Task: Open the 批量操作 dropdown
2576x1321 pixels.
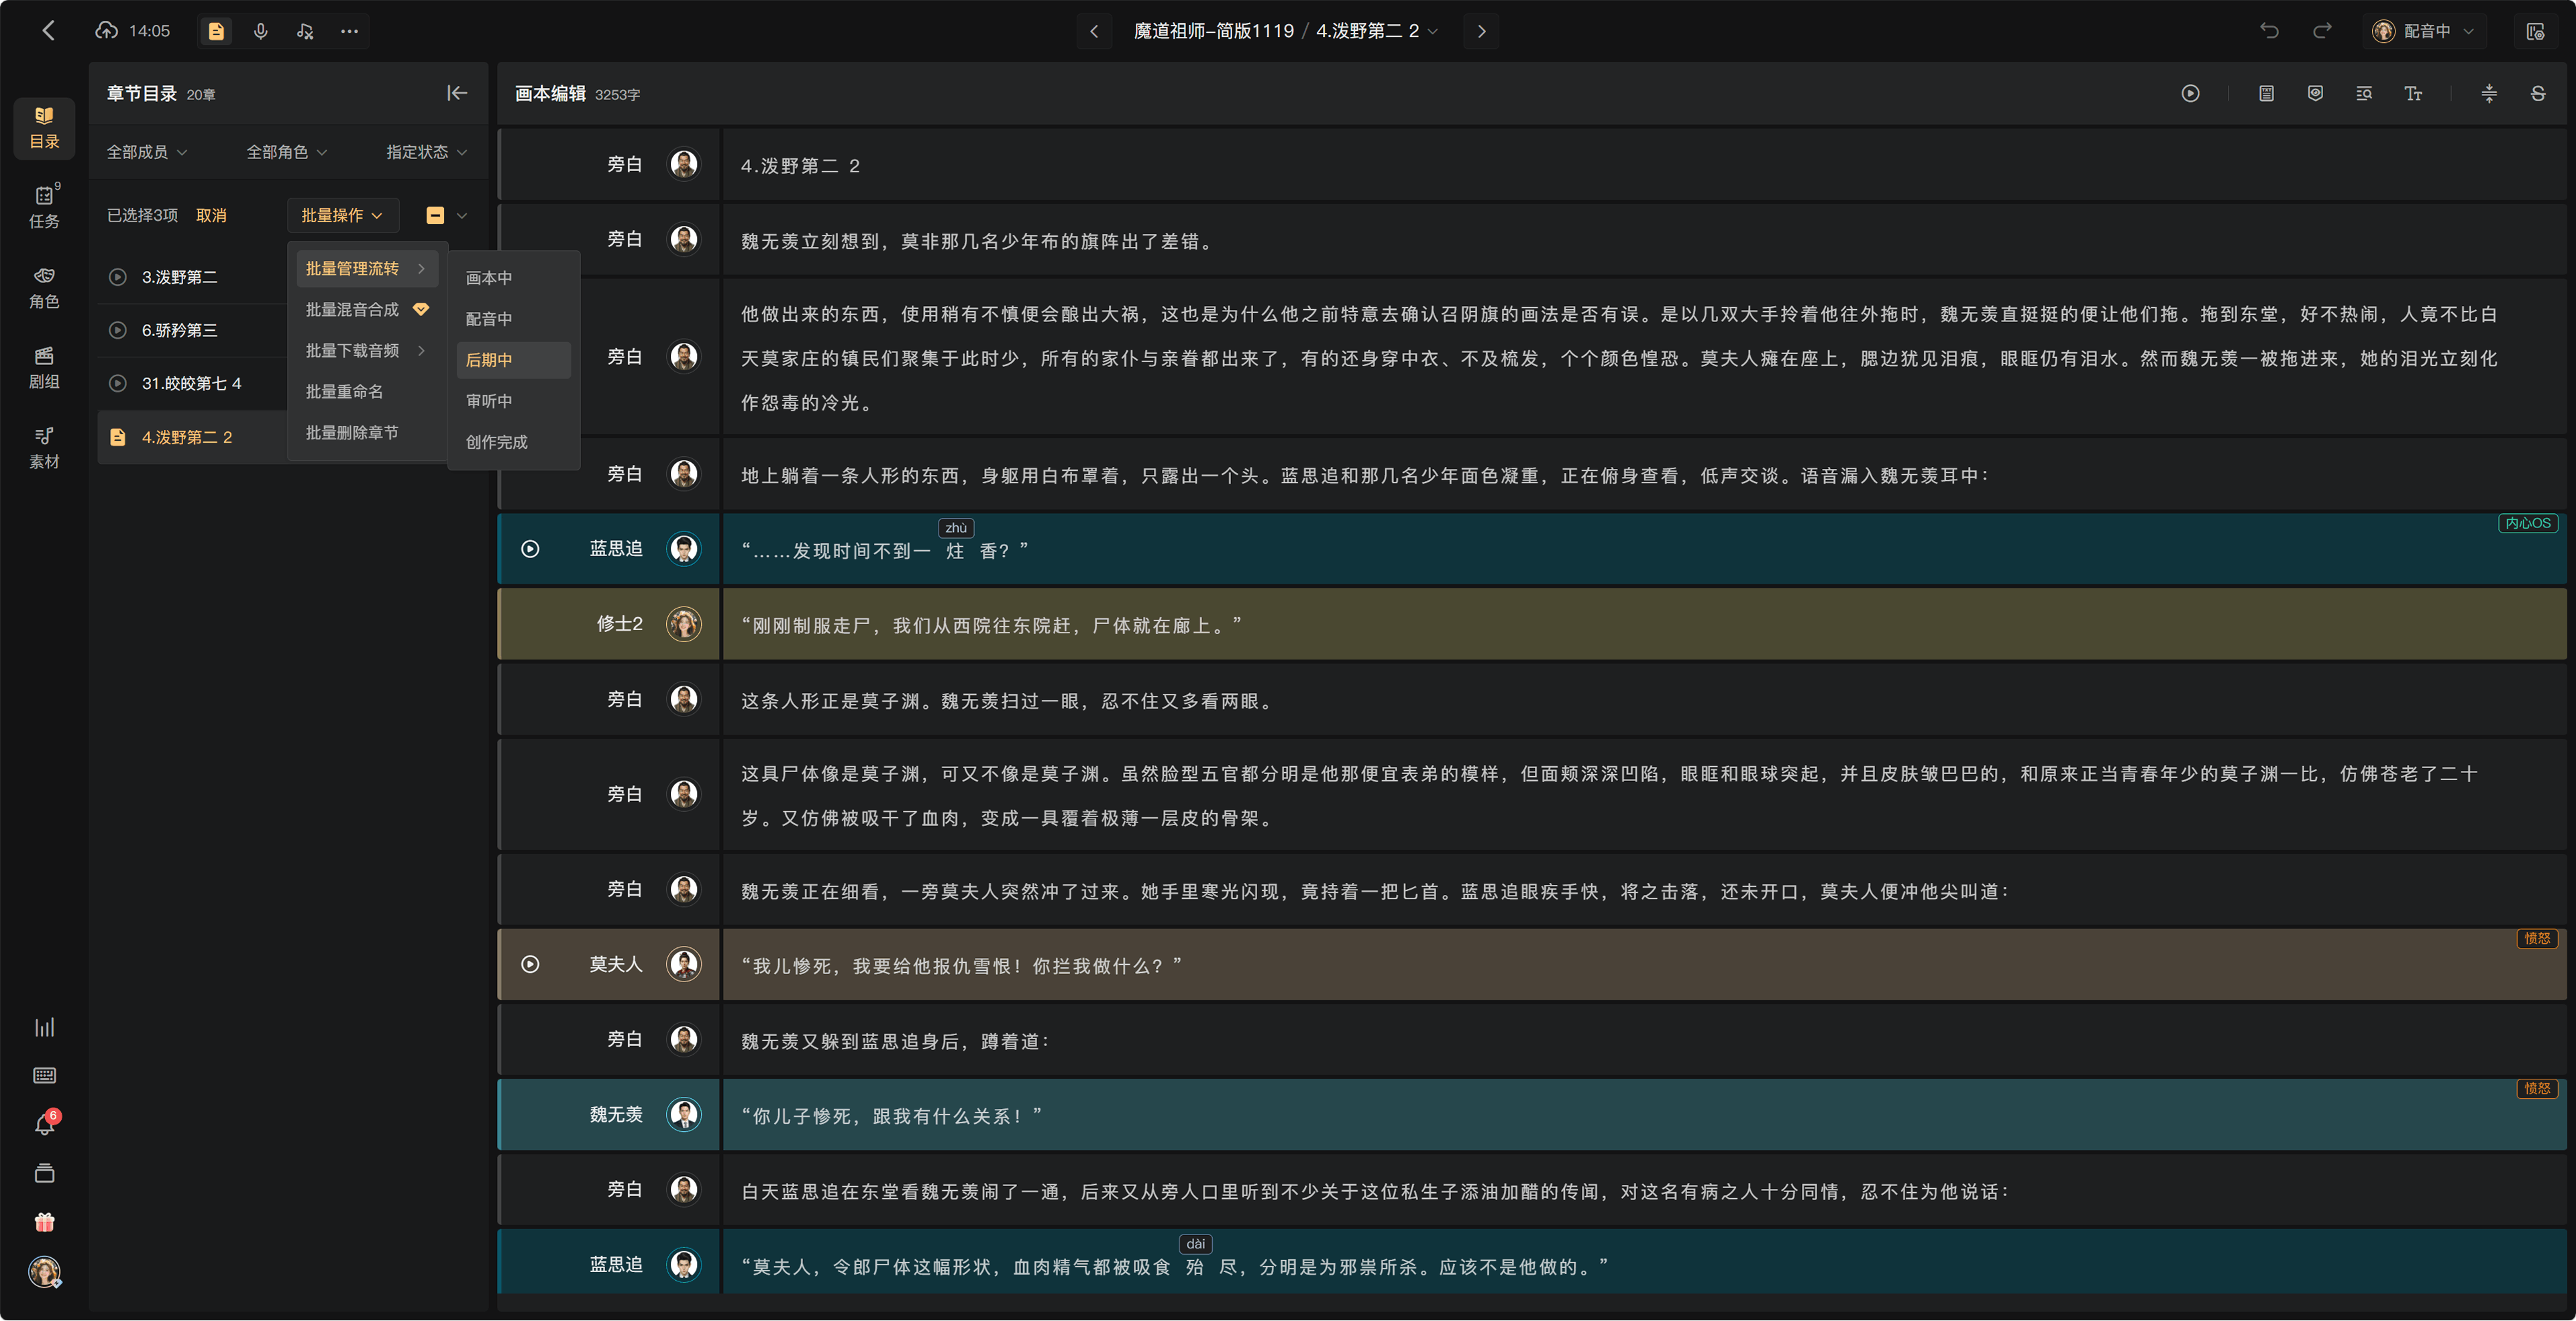Action: (x=342, y=215)
